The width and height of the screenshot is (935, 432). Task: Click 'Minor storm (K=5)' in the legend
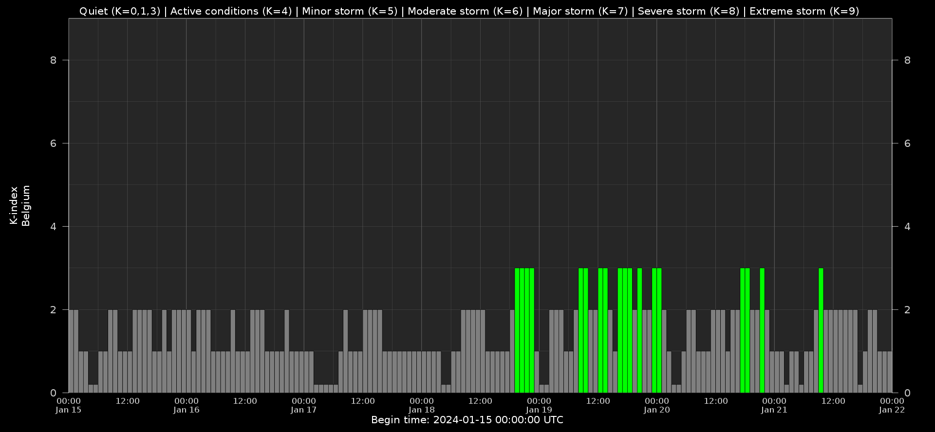tap(350, 11)
